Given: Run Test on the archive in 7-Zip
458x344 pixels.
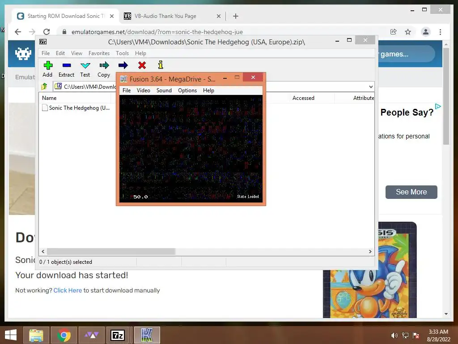Looking at the screenshot, I should point(85,69).
